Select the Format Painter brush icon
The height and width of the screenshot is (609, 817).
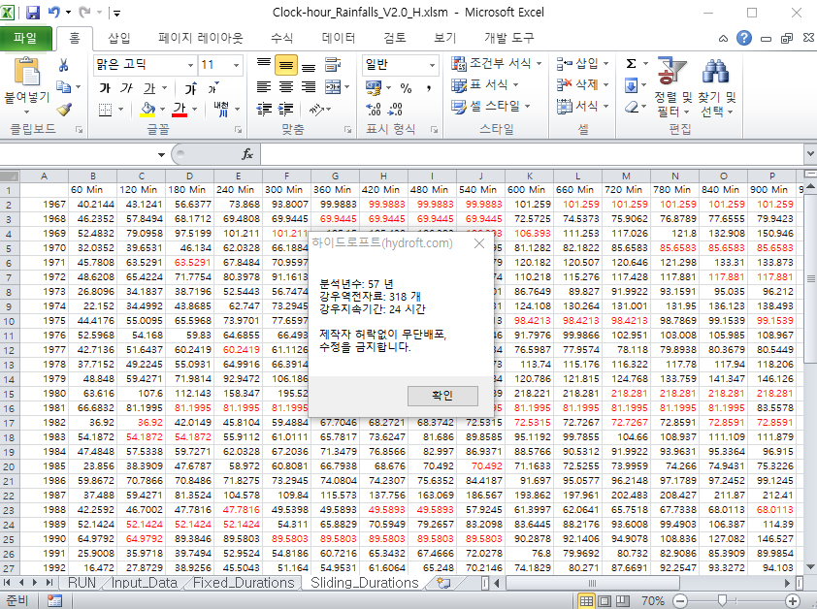[x=64, y=110]
